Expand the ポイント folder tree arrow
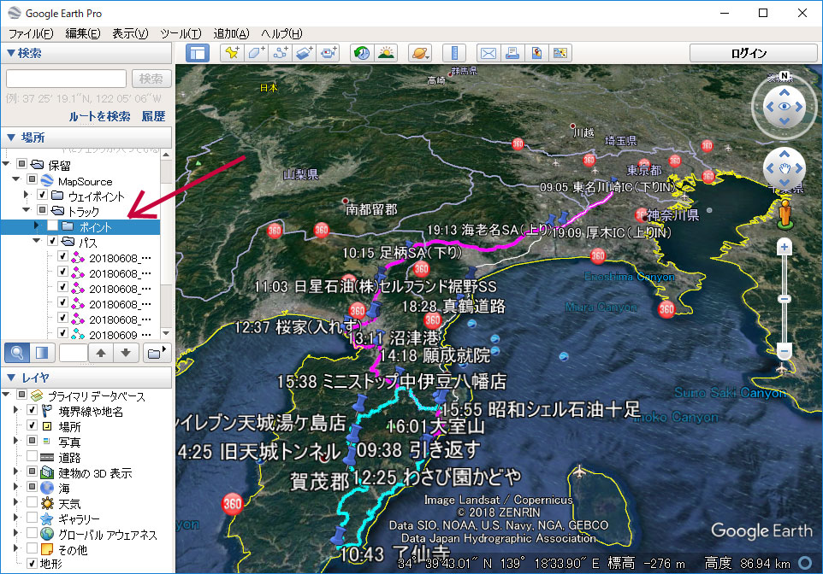The image size is (823, 574). [x=36, y=226]
